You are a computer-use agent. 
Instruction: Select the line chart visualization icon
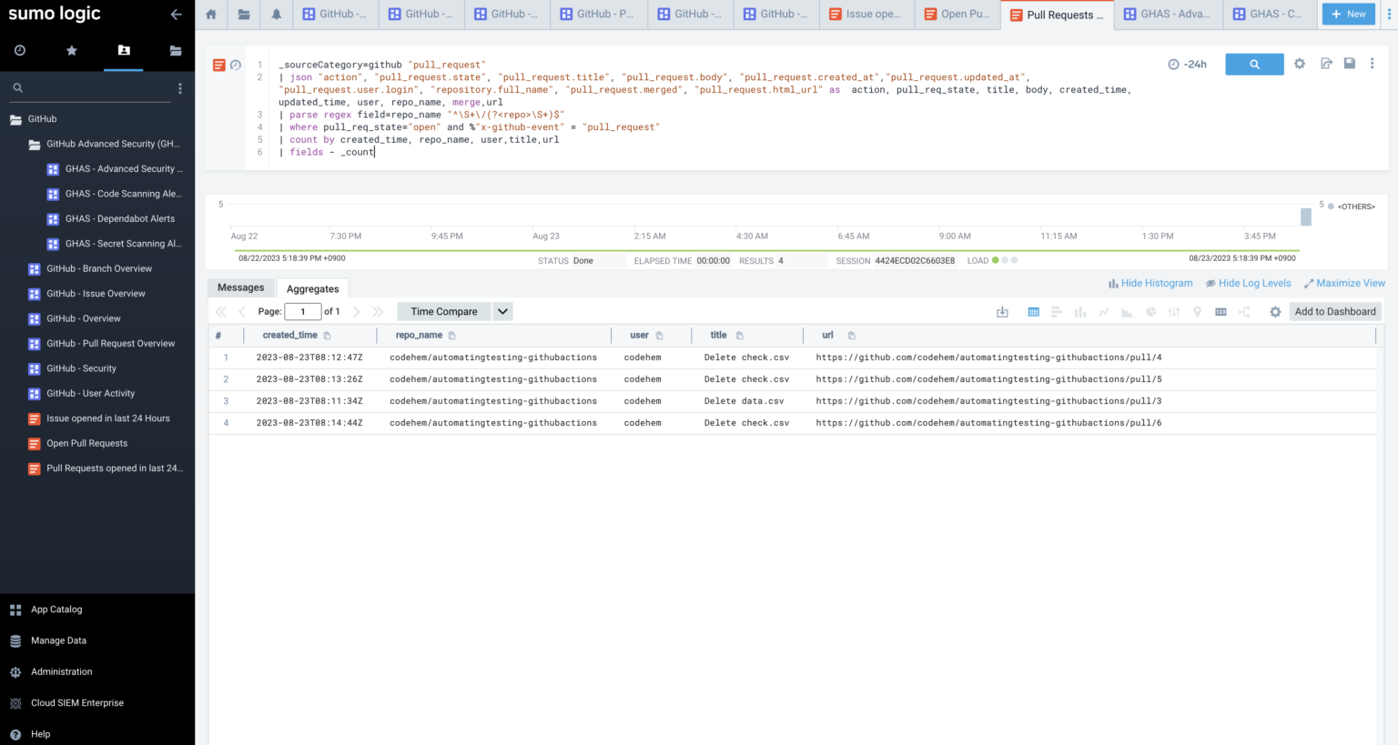tap(1104, 311)
